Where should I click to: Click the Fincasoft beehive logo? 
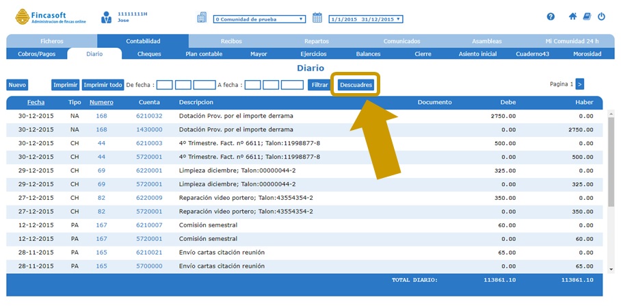pyautogui.click(x=23, y=16)
